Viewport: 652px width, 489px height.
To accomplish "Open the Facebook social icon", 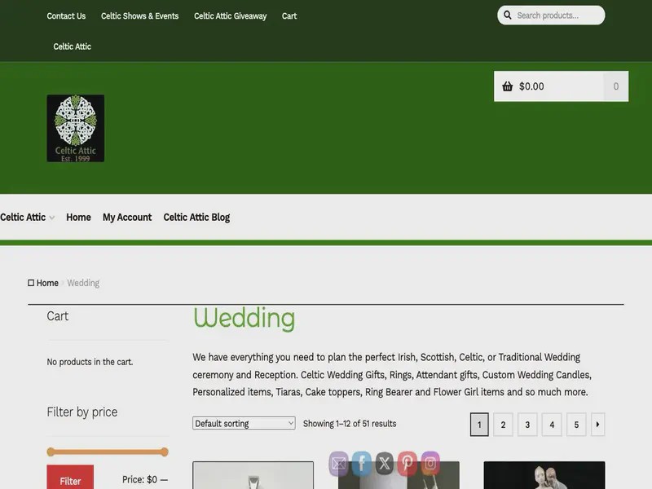I will tap(361, 463).
